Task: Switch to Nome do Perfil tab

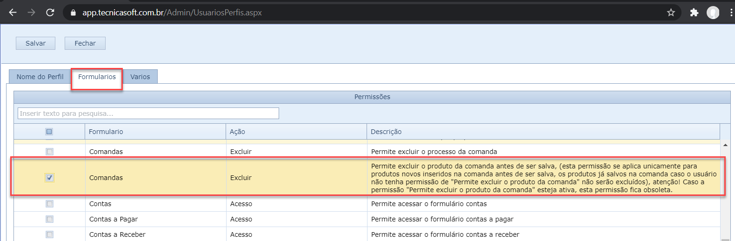Action: tap(40, 77)
